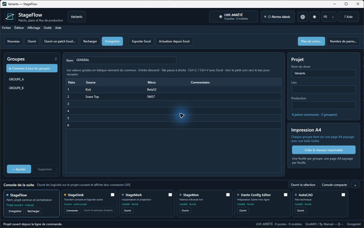Click the + Ajouter group button

[19, 169]
